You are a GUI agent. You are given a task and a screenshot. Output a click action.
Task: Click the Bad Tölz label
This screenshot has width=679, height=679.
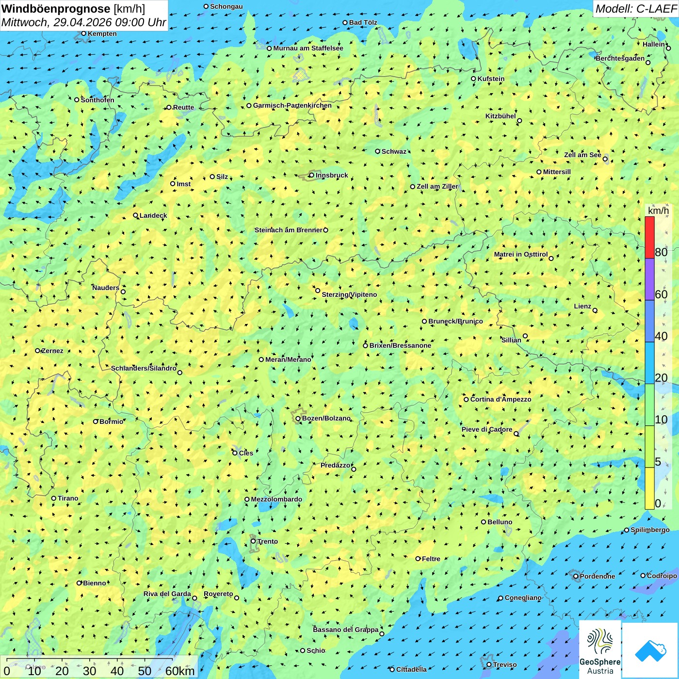tap(363, 22)
